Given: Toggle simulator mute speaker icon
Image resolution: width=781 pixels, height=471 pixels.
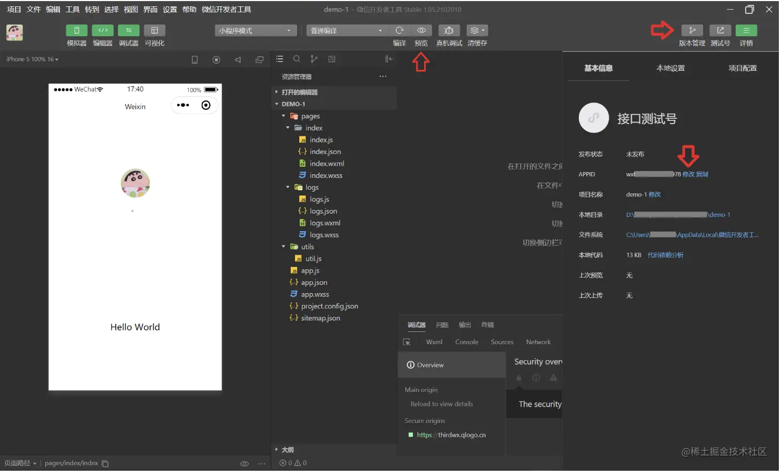Looking at the screenshot, I should pyautogui.click(x=238, y=60).
